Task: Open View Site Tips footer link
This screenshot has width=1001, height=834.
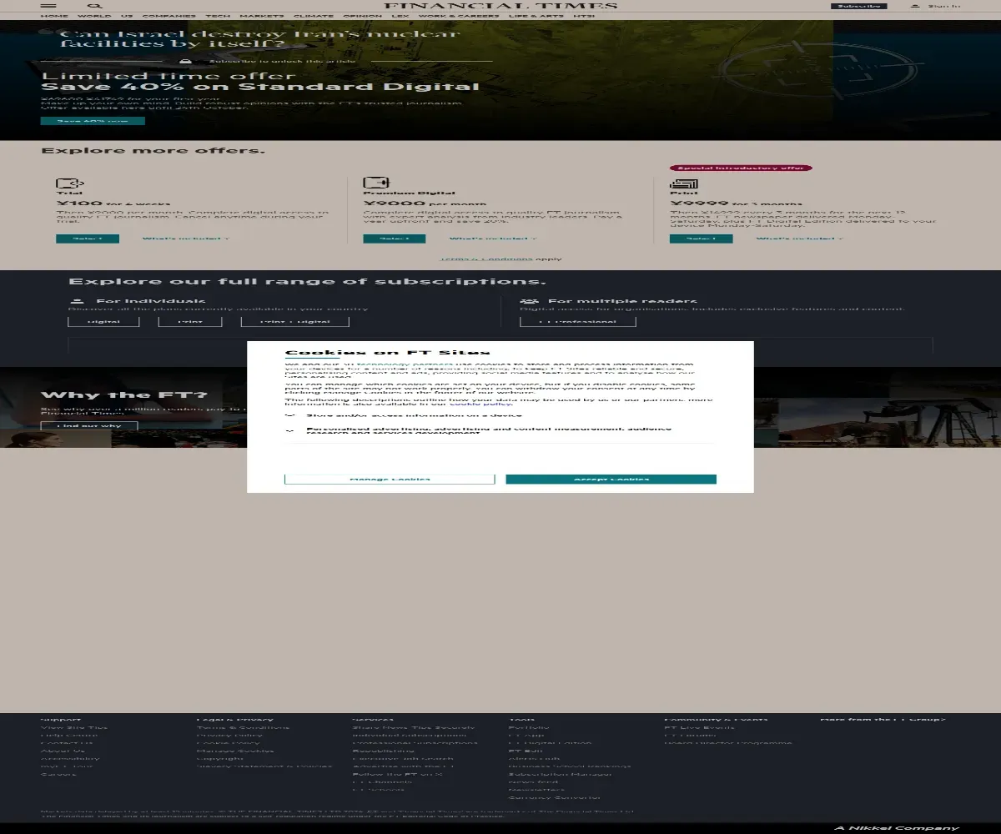Action: [75, 727]
